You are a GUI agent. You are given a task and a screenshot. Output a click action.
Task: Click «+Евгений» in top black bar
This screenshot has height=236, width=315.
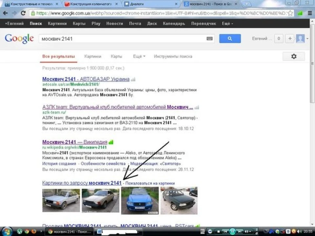(14, 24)
